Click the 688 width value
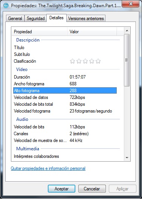This screenshot has width=142, height=199. tap(73, 84)
